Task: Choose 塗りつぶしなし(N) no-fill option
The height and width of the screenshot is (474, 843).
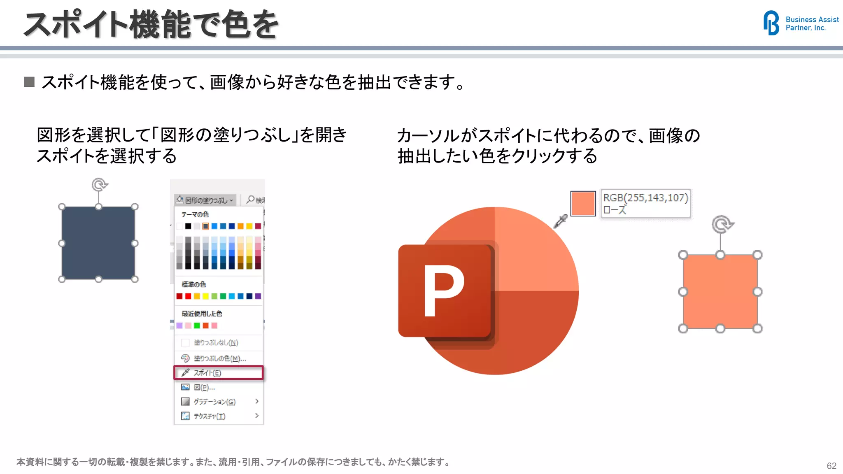Action: pos(219,342)
